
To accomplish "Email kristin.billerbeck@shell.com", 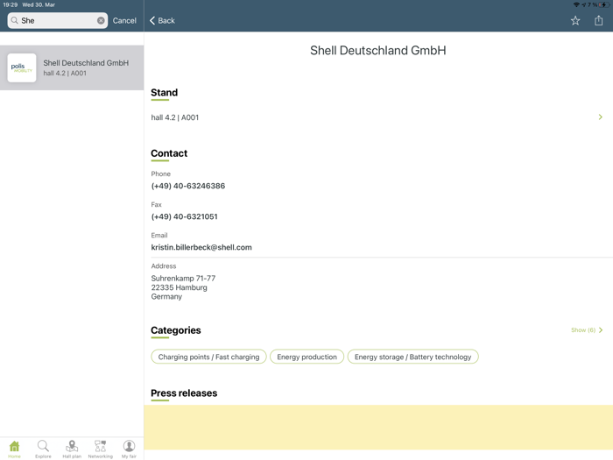I will pos(201,247).
